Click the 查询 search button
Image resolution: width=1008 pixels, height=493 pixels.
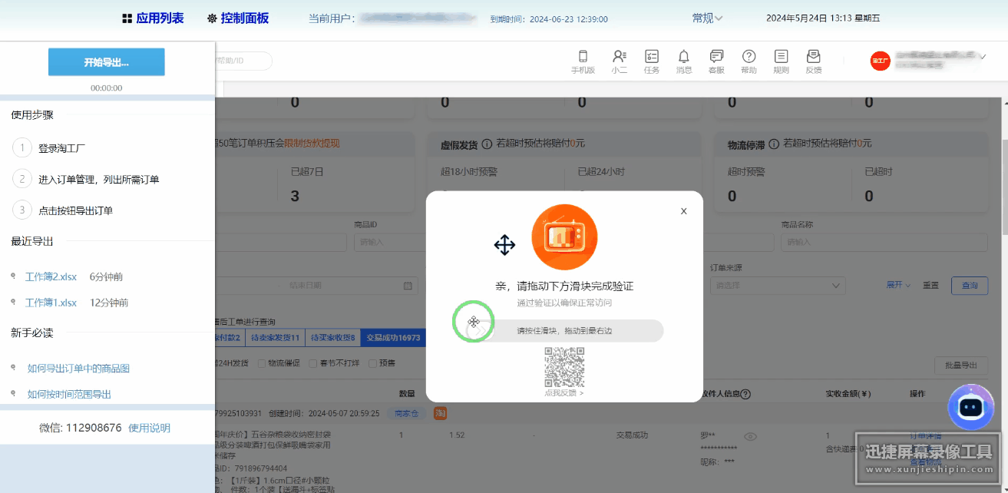pos(970,285)
